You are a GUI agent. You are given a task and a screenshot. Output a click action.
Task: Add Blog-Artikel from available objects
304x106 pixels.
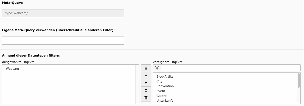click(165, 77)
